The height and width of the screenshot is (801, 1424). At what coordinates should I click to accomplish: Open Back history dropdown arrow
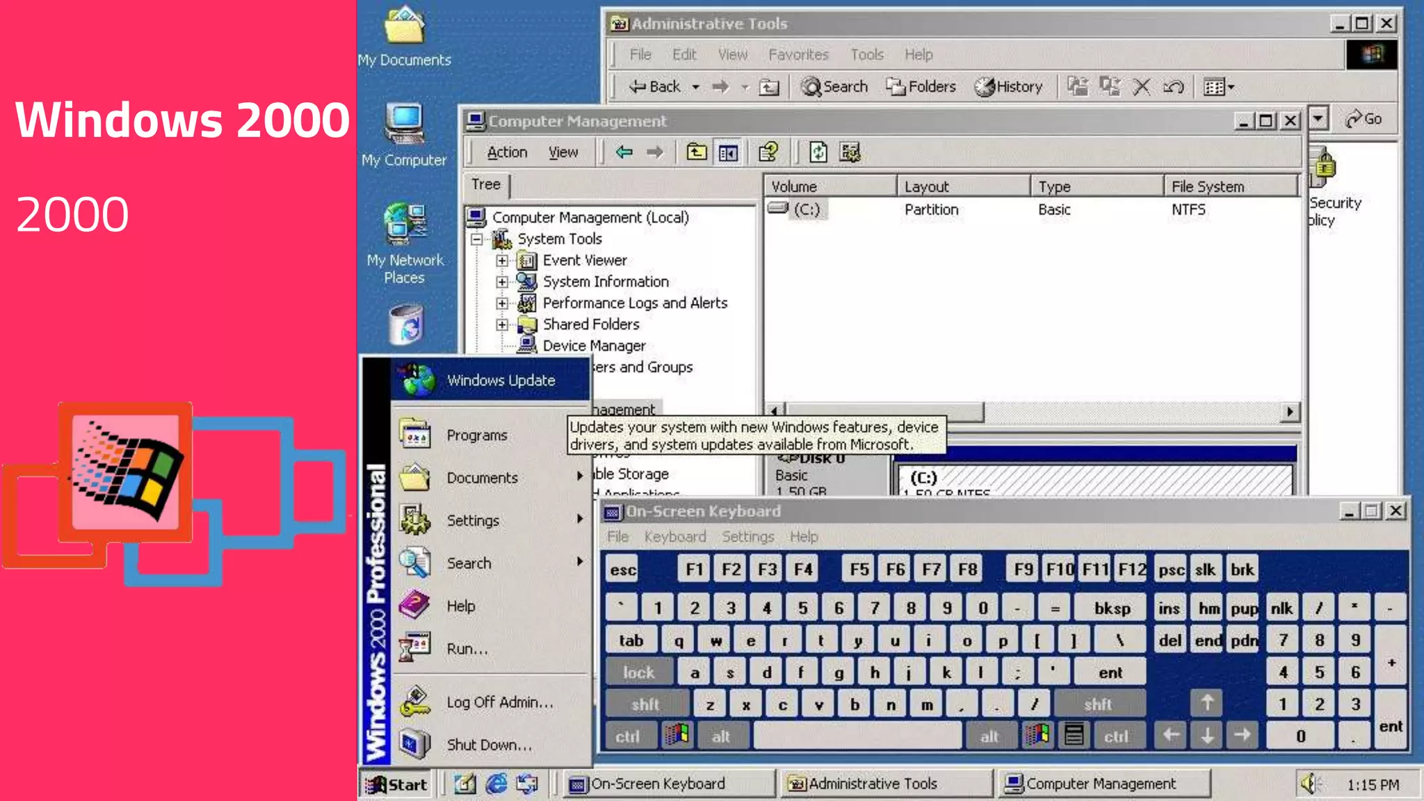[x=696, y=88]
